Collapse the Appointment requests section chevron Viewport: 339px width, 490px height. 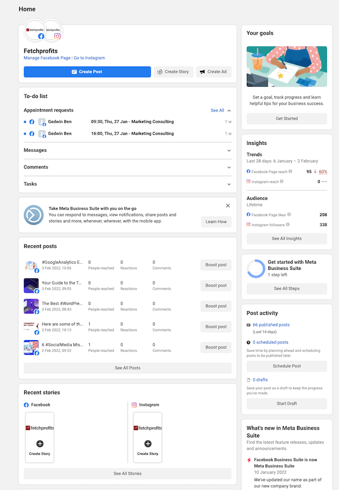coord(229,111)
